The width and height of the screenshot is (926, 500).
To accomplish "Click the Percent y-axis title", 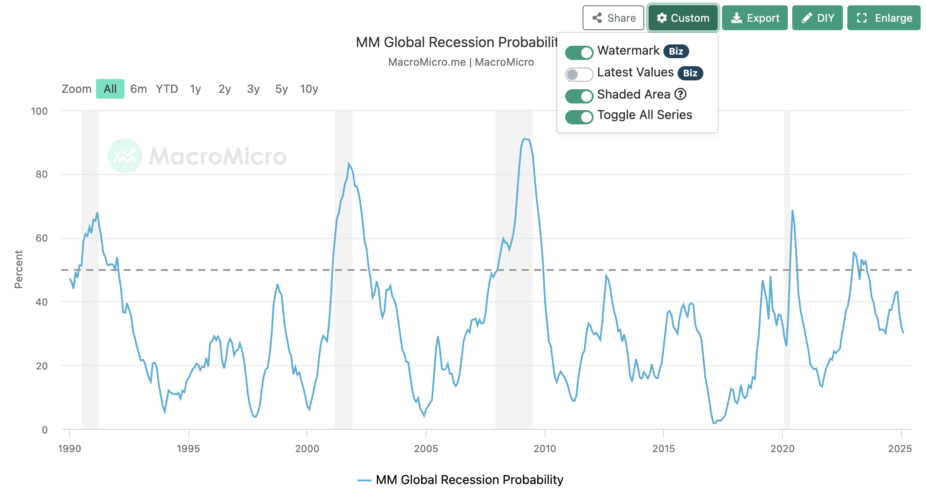I will pos(18,270).
